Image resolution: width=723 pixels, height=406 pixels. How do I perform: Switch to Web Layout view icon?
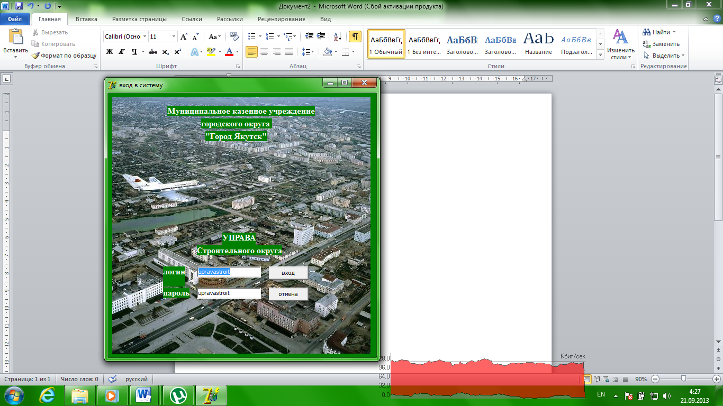(606, 379)
